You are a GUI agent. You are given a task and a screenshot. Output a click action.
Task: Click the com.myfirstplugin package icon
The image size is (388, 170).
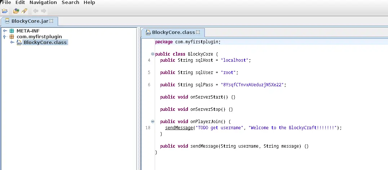(12, 37)
